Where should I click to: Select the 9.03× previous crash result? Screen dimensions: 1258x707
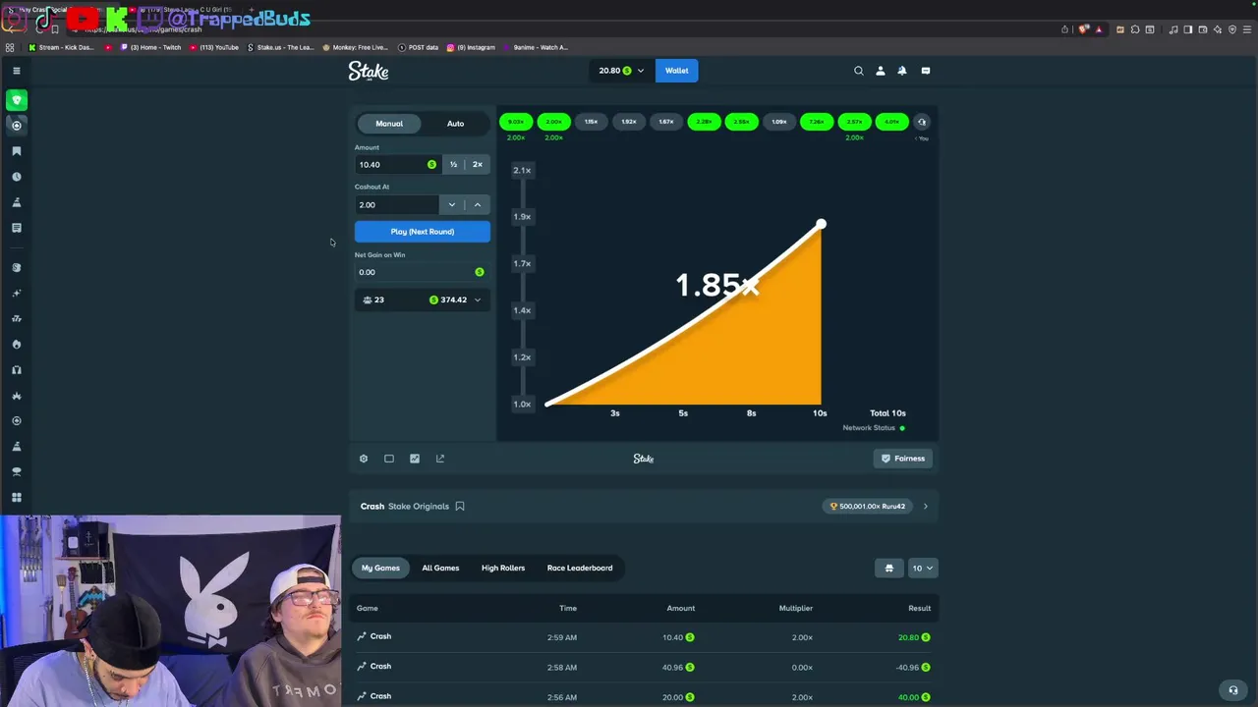pos(516,122)
